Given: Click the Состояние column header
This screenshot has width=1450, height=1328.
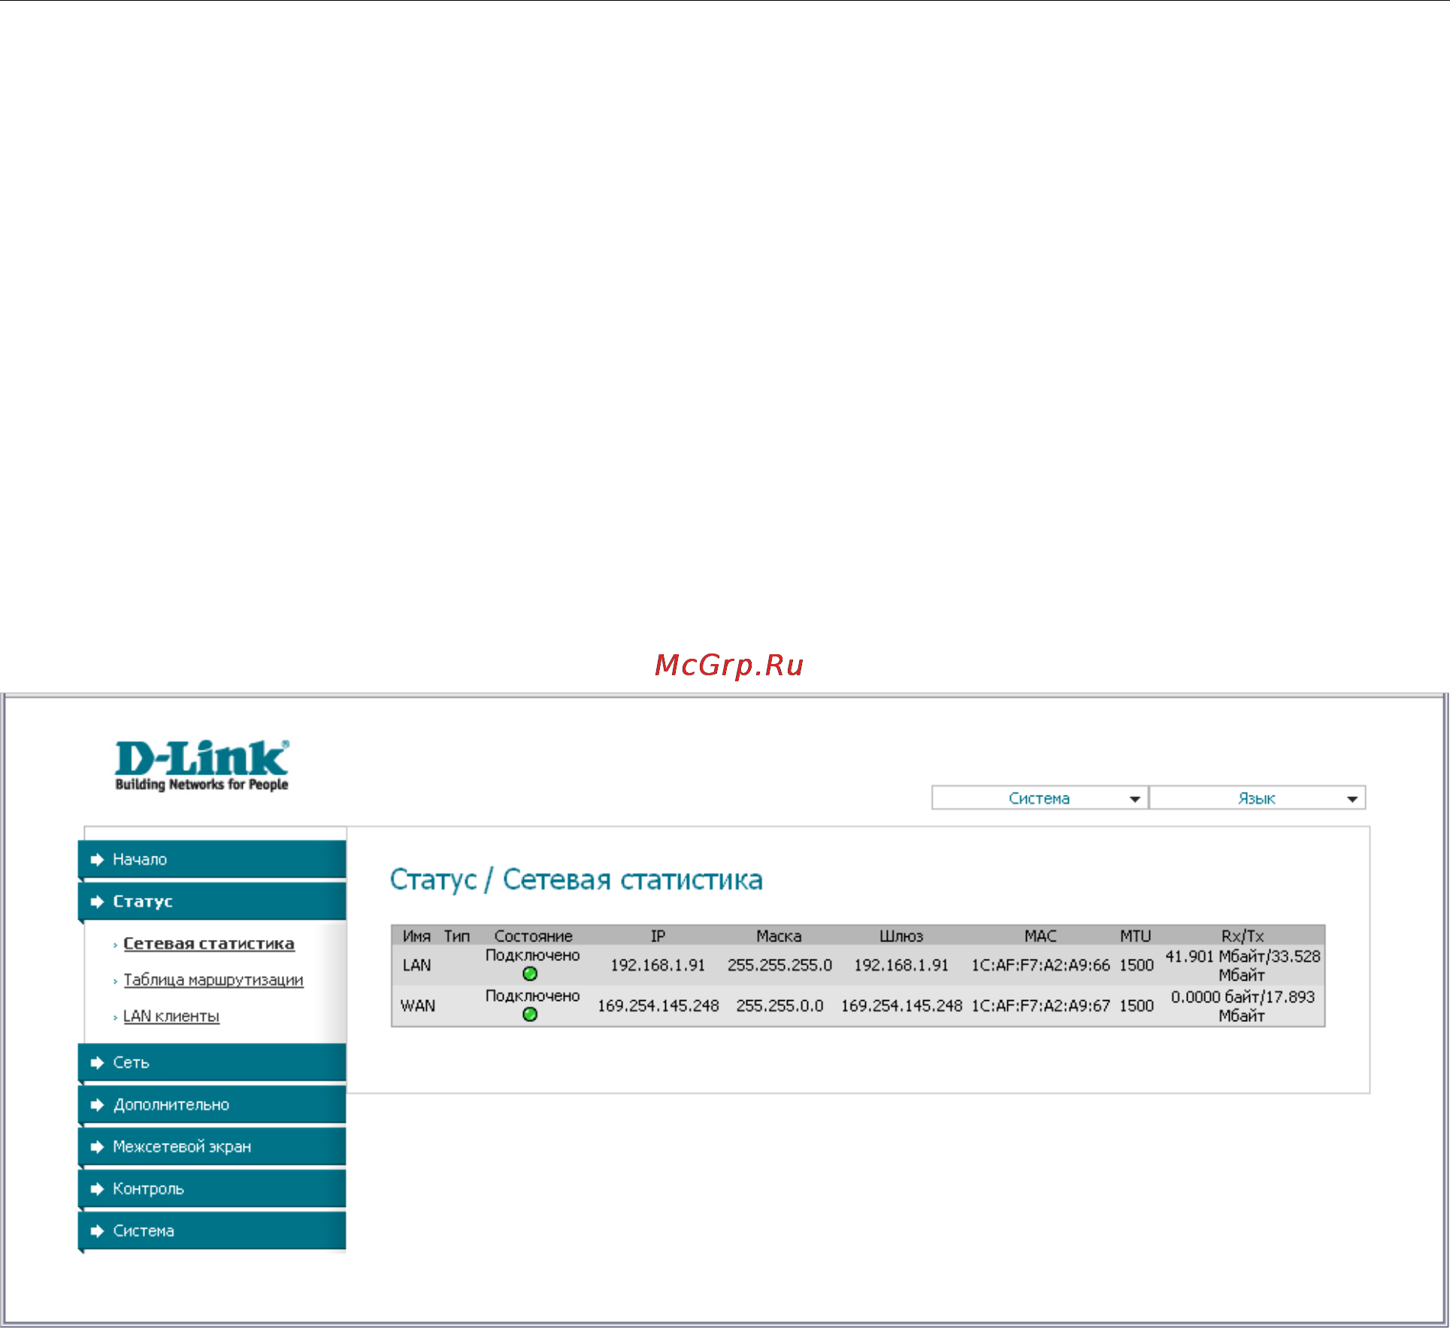Looking at the screenshot, I should (x=533, y=936).
